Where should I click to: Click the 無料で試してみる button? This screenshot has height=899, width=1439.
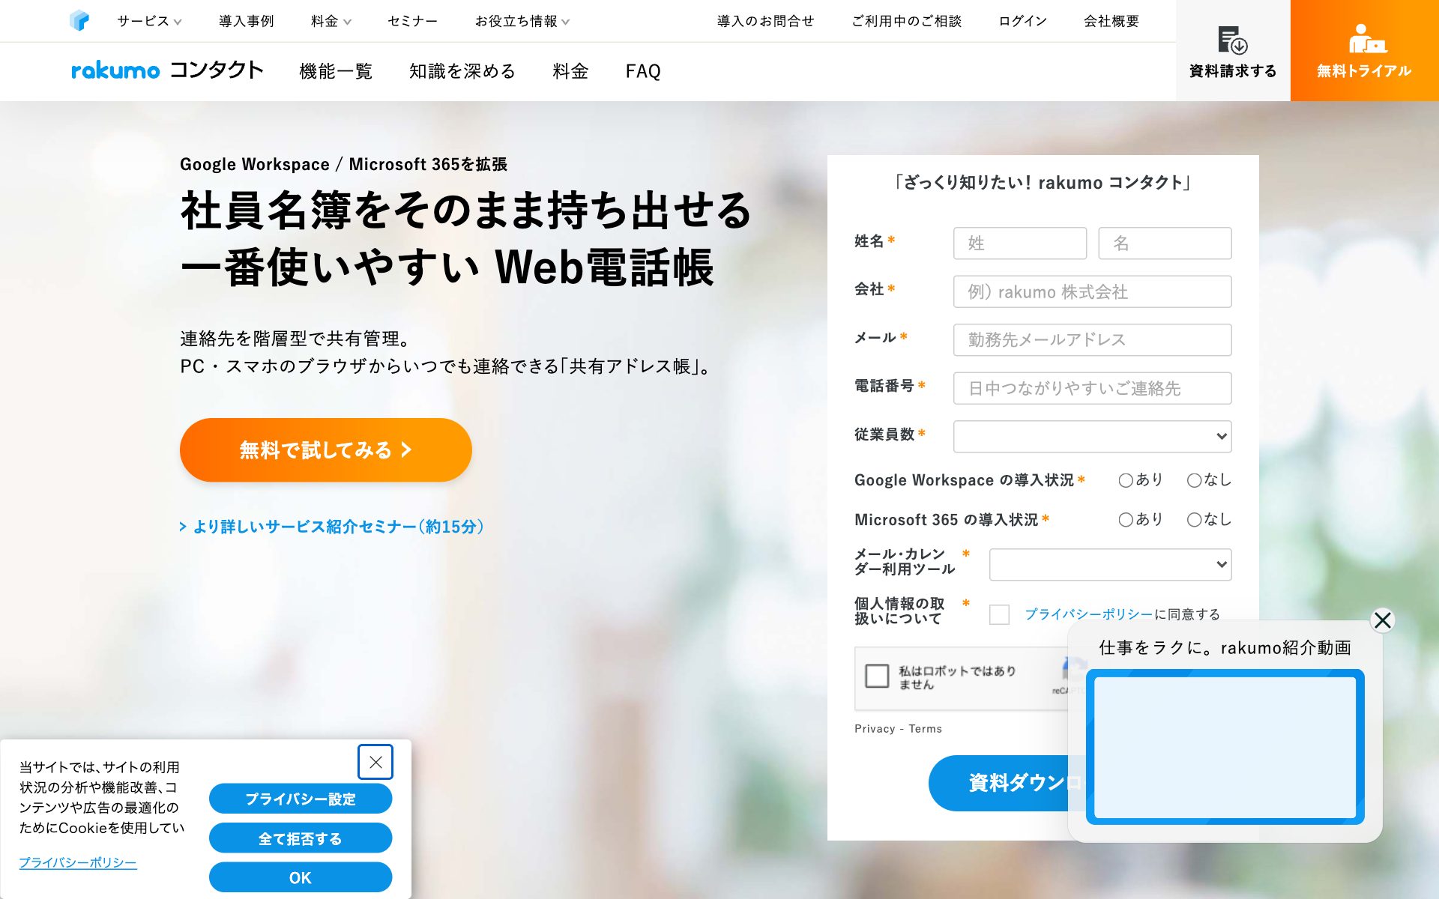tap(326, 449)
